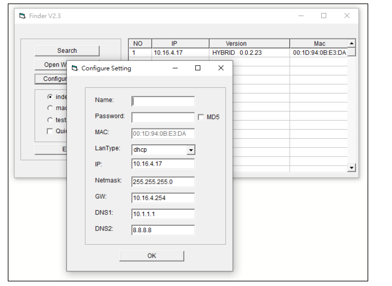Close the Configure Setting dialog
Screen dimensions: 392x286
pos(221,68)
